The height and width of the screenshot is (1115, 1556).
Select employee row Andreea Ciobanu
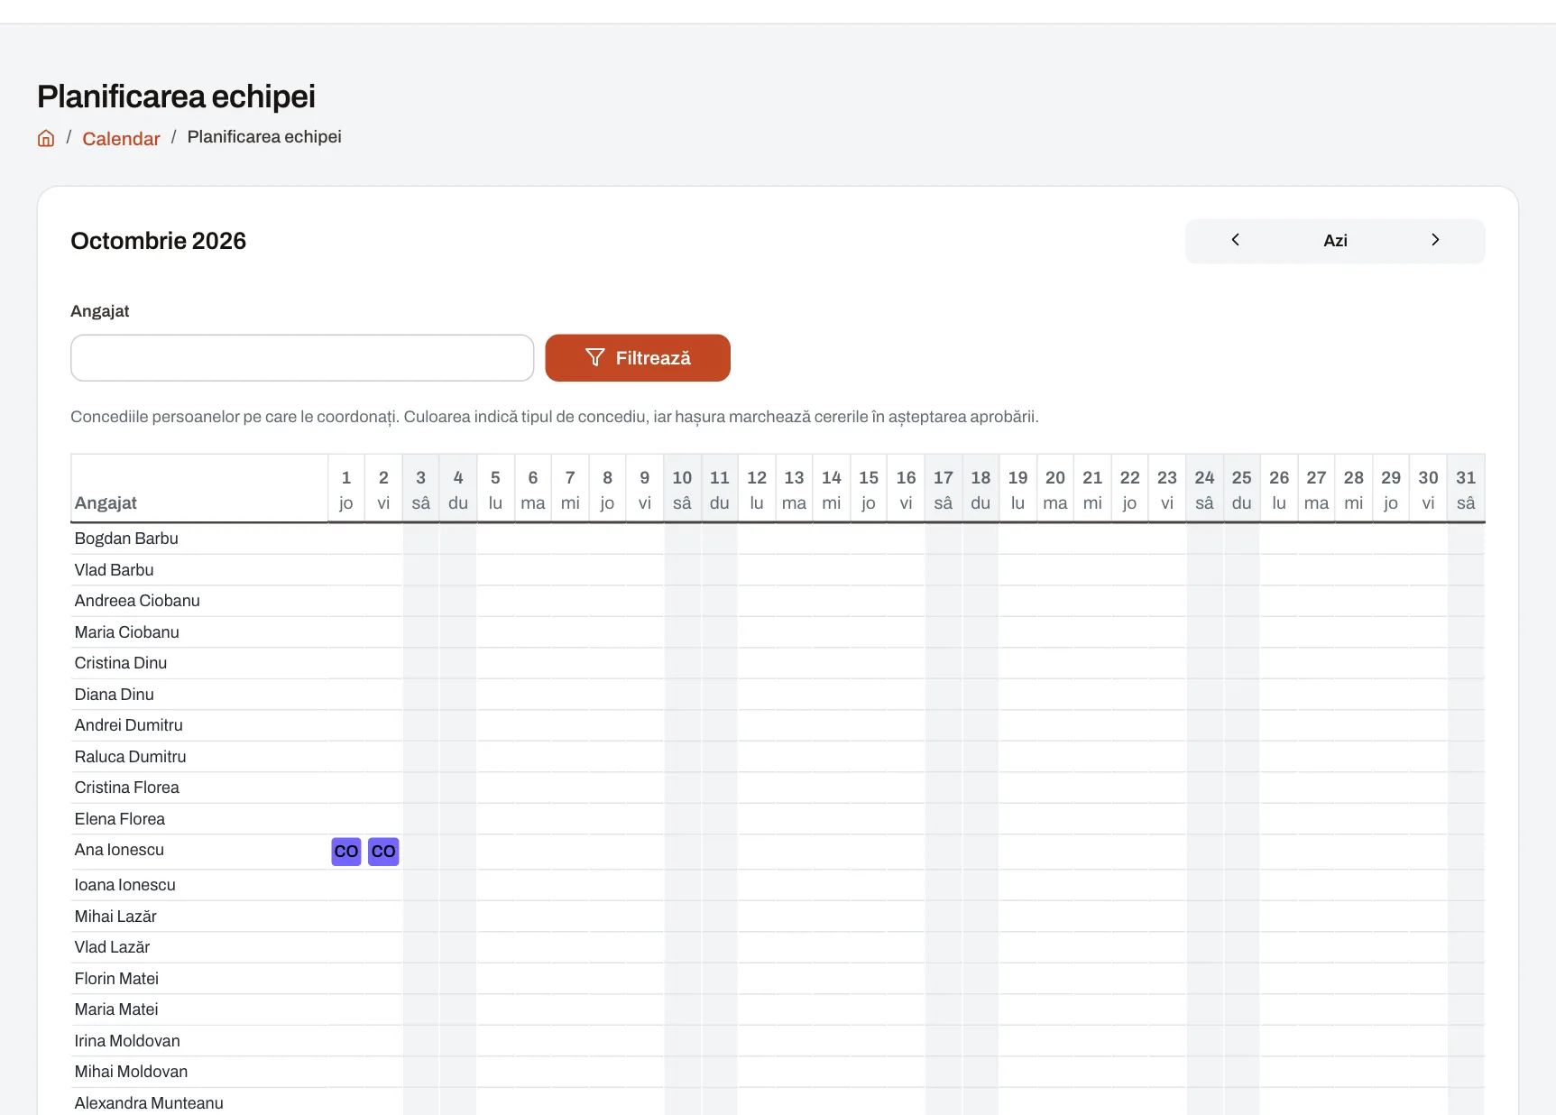pos(778,601)
